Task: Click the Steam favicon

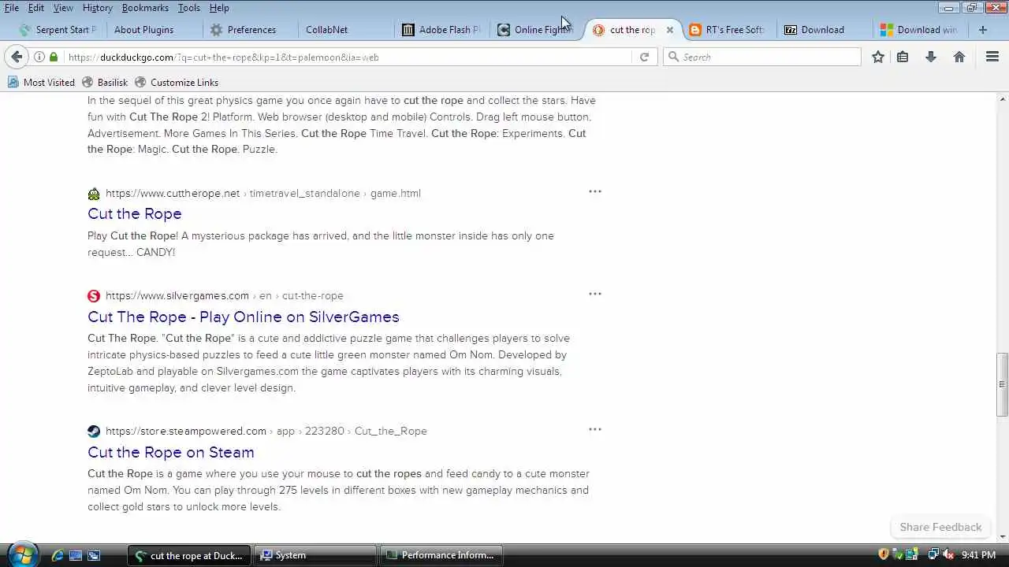Action: click(x=94, y=432)
